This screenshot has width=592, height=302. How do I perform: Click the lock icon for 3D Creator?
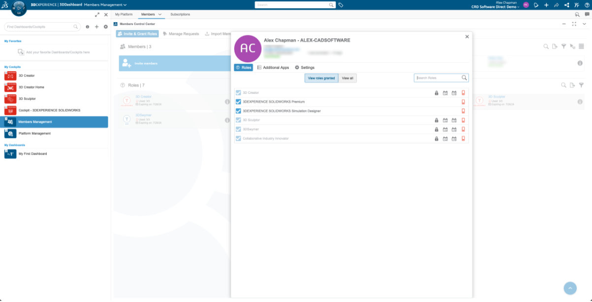click(x=436, y=93)
